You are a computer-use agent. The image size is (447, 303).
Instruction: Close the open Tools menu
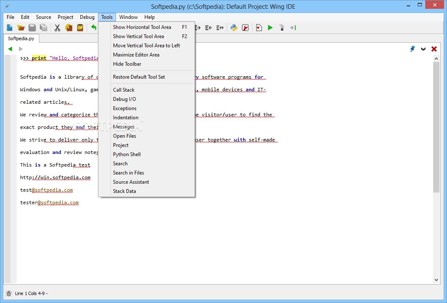pos(107,17)
